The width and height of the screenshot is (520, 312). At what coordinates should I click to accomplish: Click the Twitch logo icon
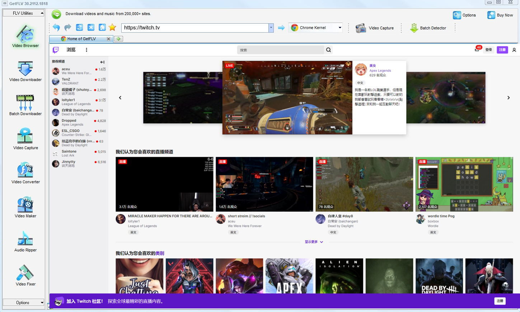56,50
